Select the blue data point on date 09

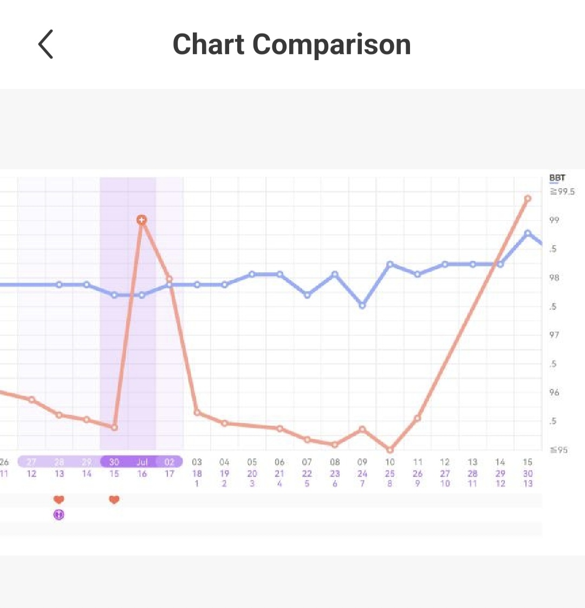tap(362, 305)
